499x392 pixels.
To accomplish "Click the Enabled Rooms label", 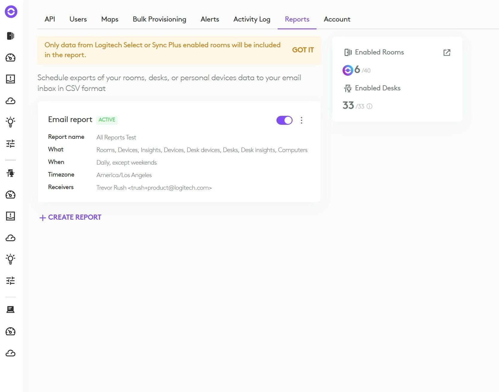I will coord(379,52).
